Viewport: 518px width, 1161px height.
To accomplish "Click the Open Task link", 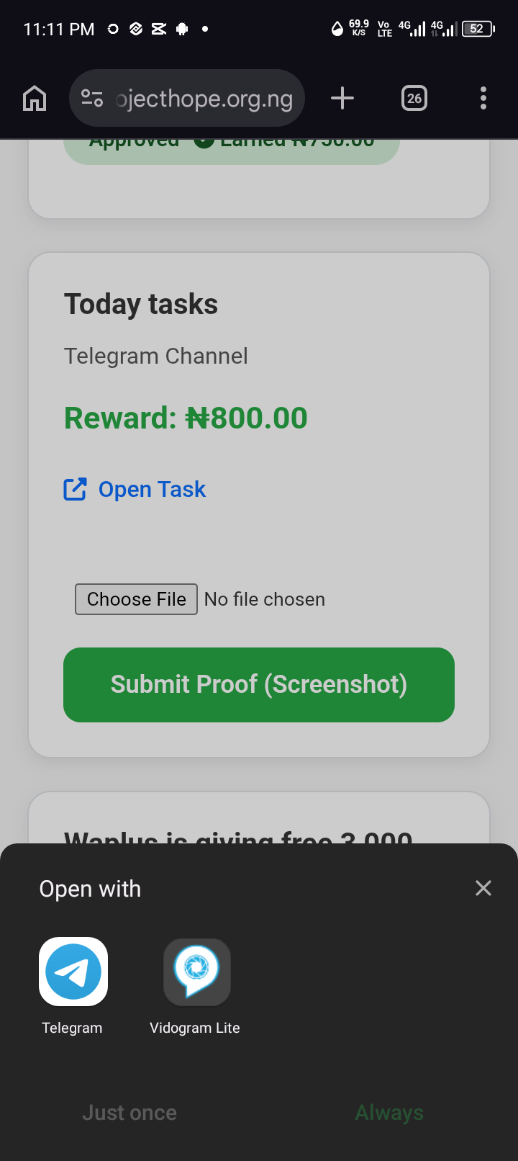I will tap(152, 490).
